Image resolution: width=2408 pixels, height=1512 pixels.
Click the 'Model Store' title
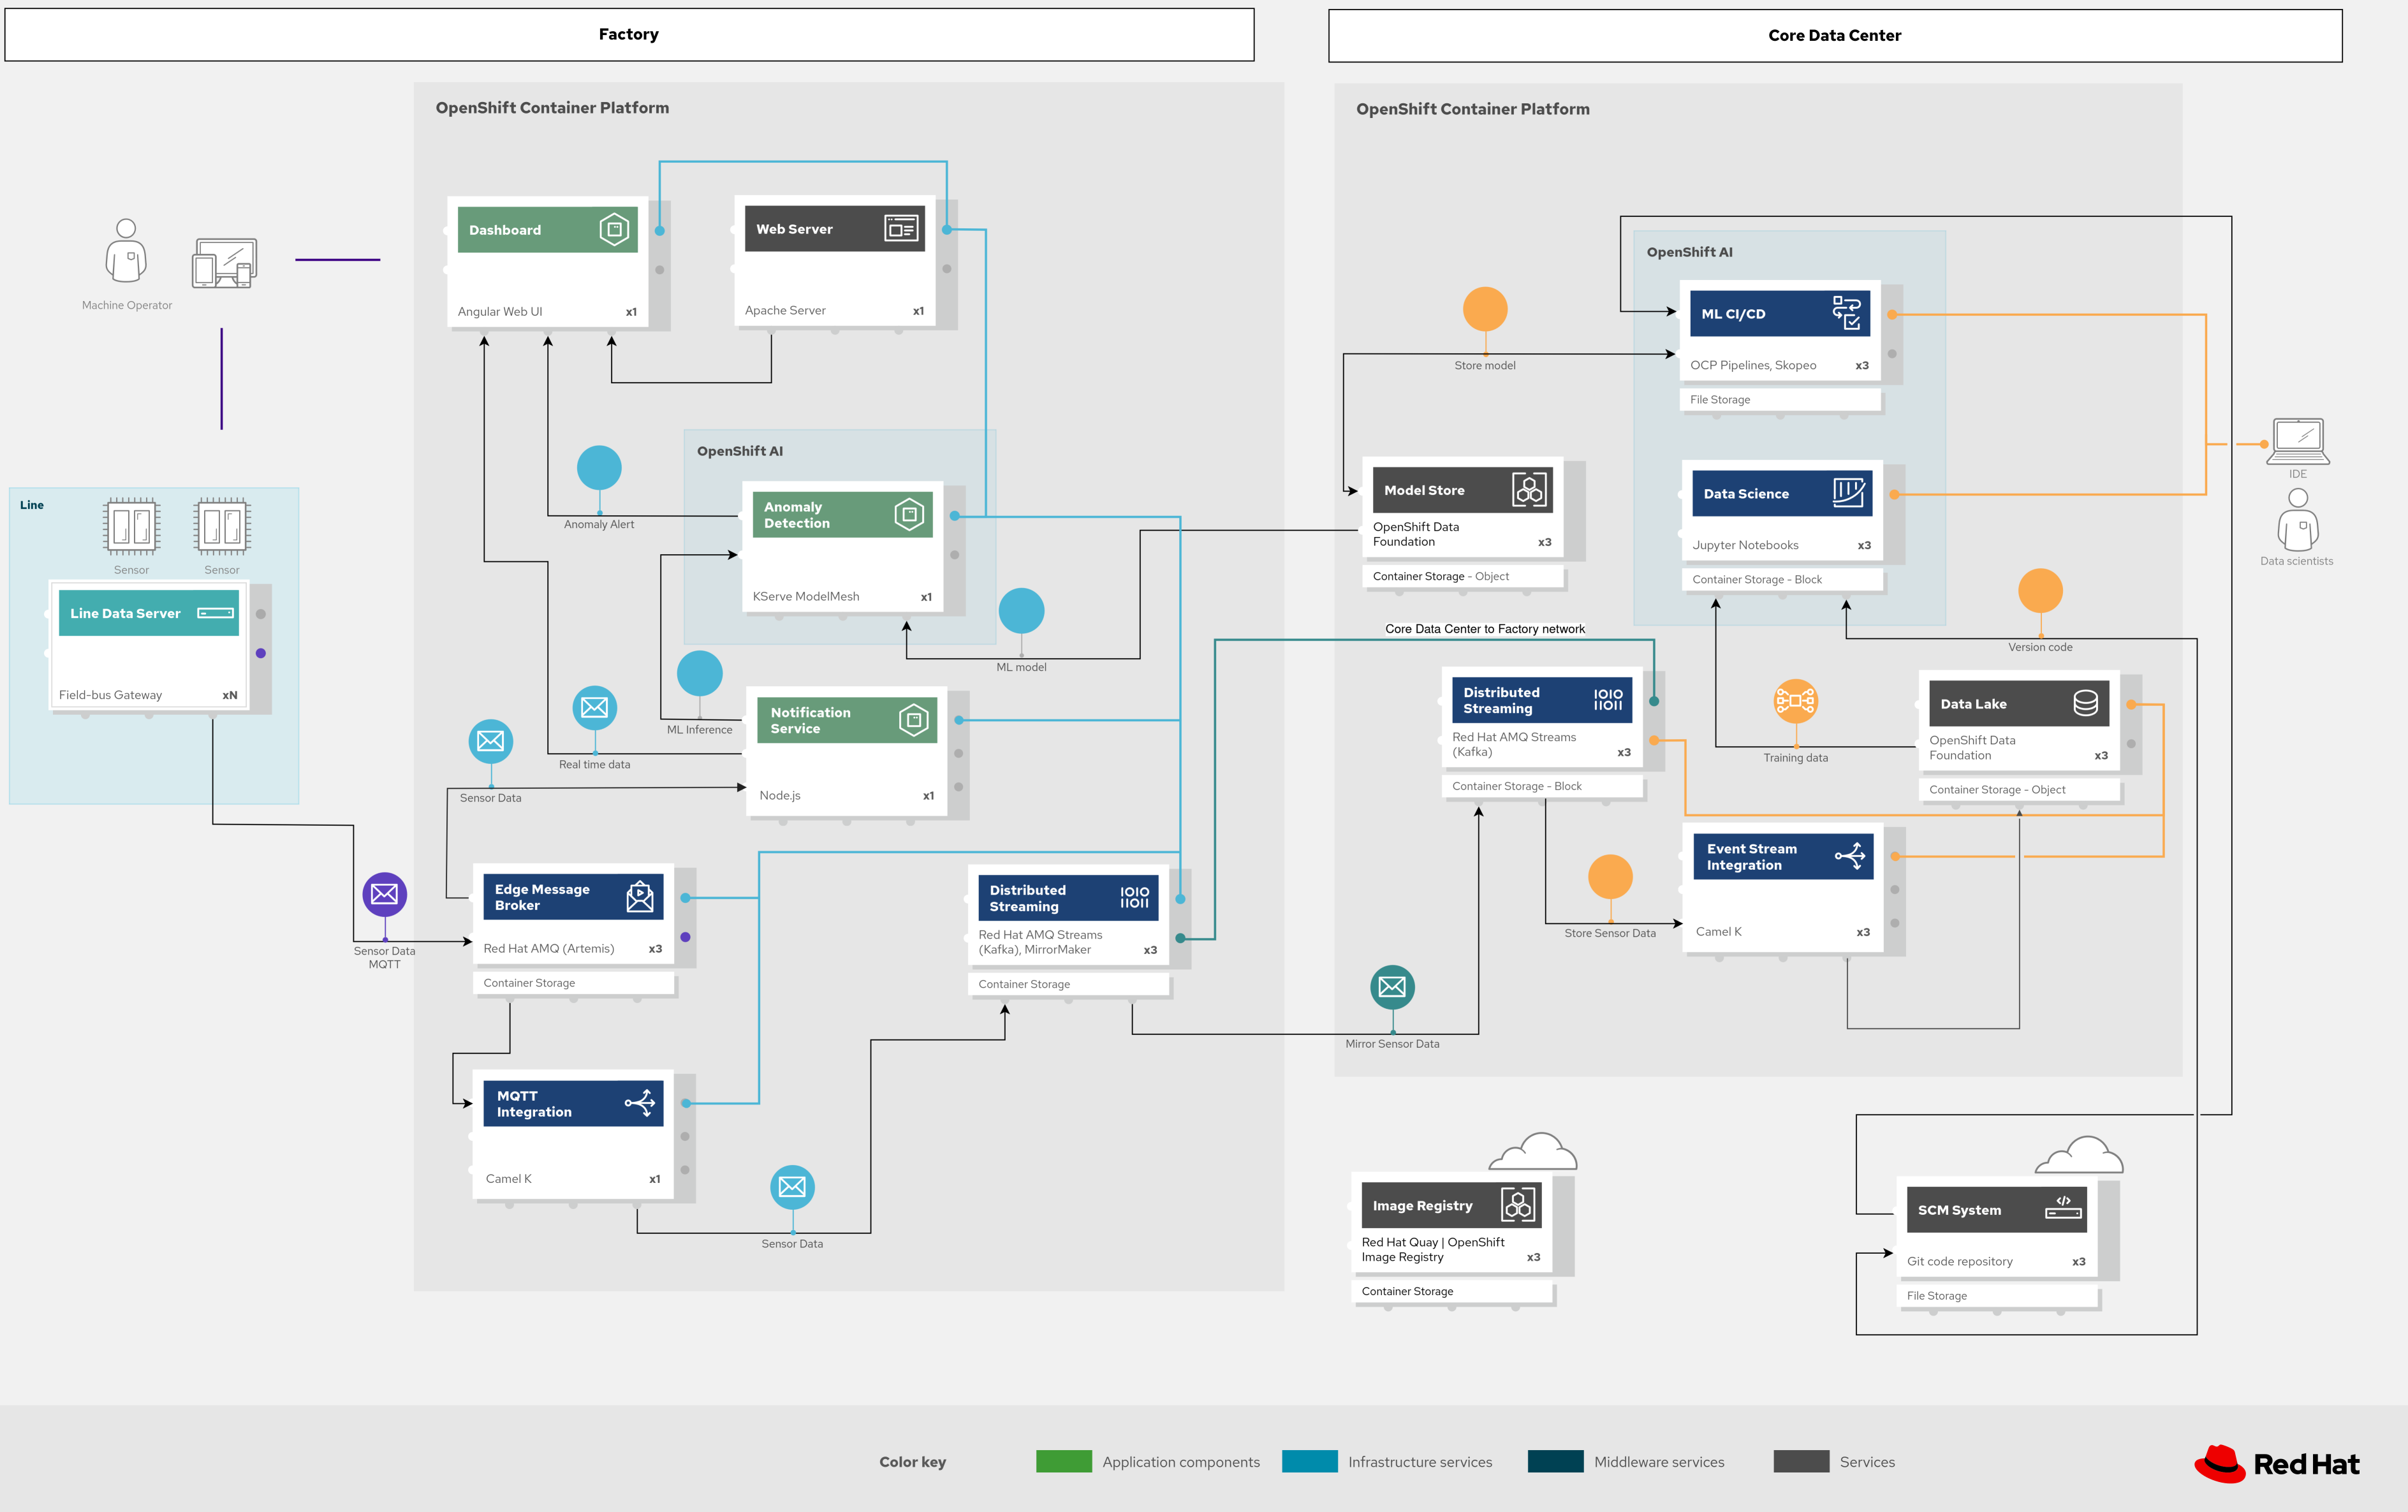point(1424,490)
